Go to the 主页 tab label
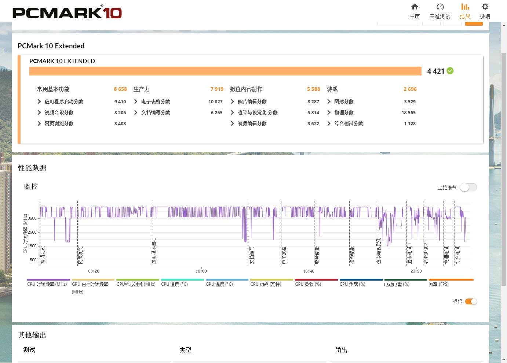507x363 pixels. [415, 16]
